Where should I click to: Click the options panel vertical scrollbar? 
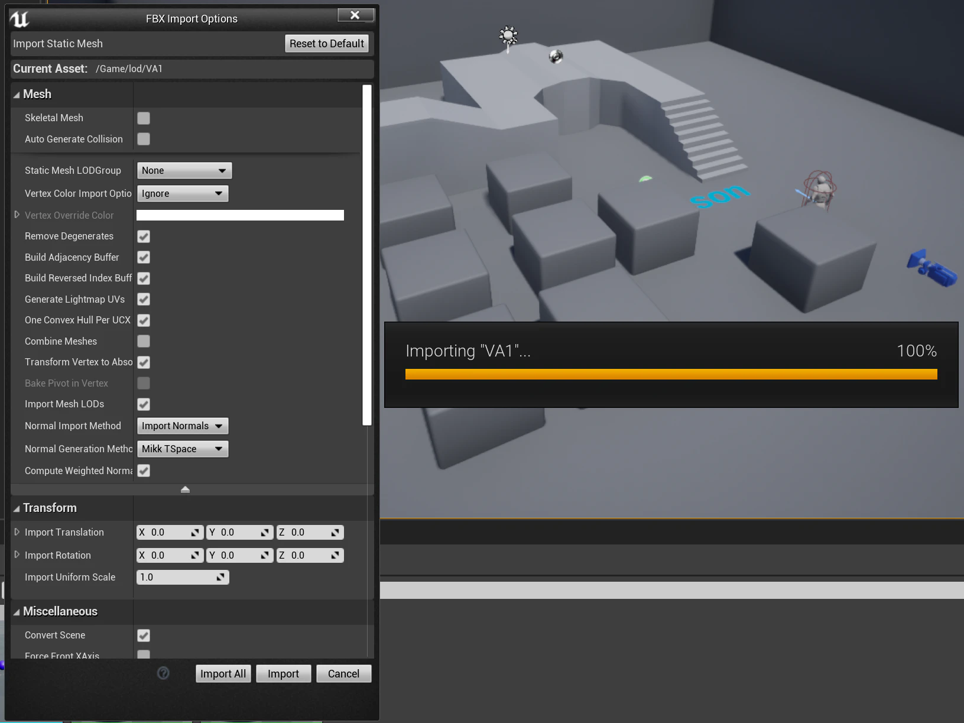tap(367, 255)
